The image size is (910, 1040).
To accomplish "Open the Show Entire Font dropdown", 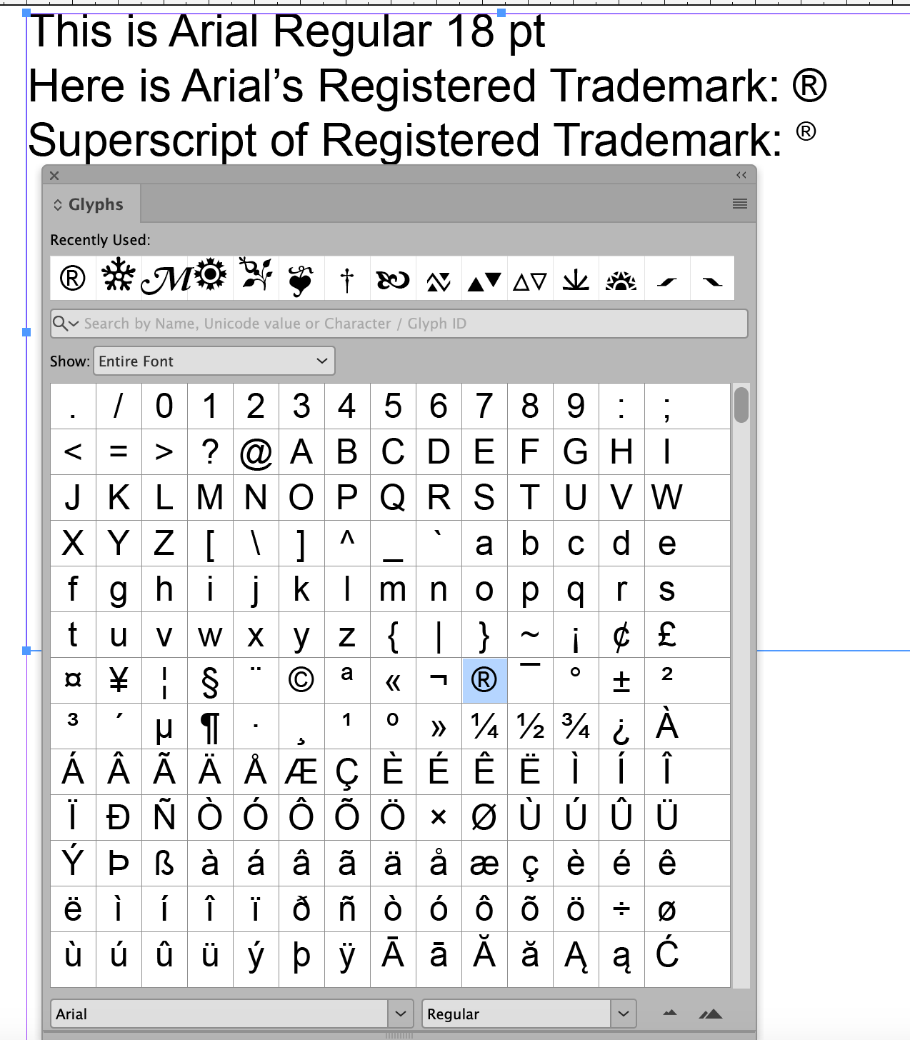I will [214, 361].
